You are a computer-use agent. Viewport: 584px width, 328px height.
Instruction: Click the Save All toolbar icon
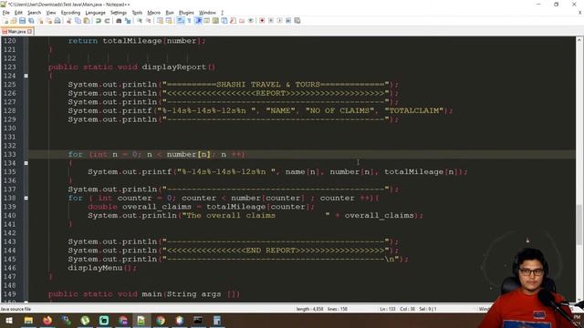click(31, 20)
